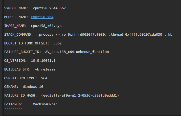Screen dimensions: 181x116
Task: Click the OSNAME value Windows 10
Action: coord(33,87)
